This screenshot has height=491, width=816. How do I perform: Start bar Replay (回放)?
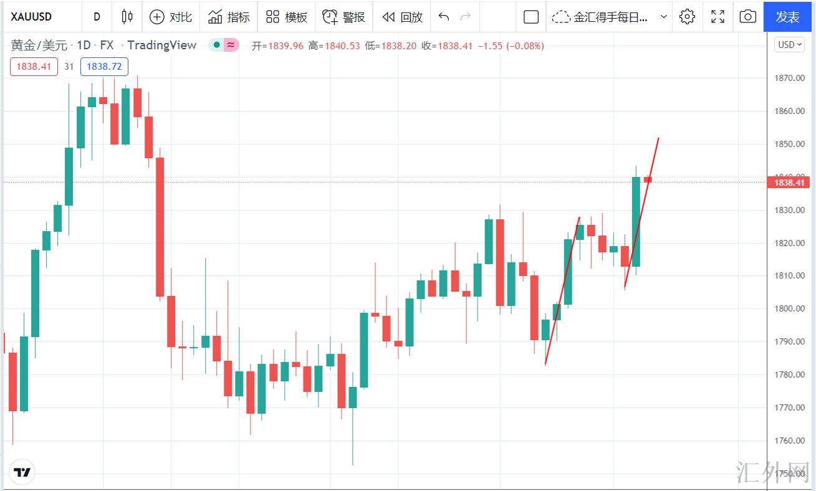[x=402, y=17]
